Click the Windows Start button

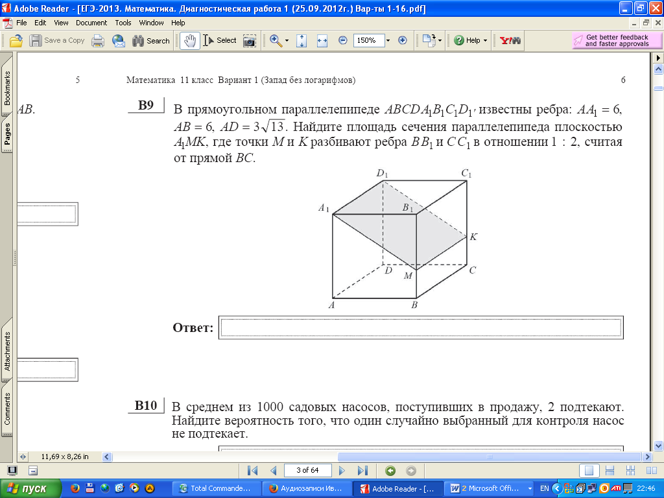pyautogui.click(x=30, y=489)
